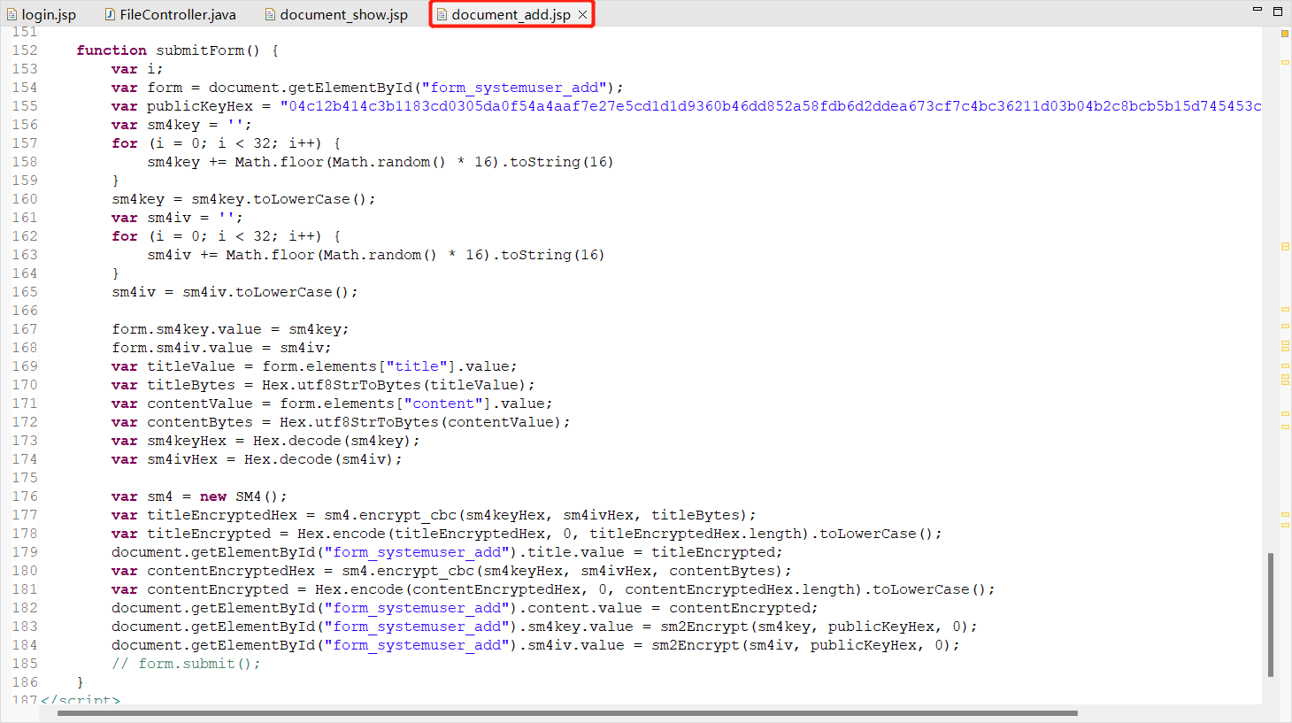Minimize the editor area
This screenshot has height=723, width=1292.
pos(1257,10)
